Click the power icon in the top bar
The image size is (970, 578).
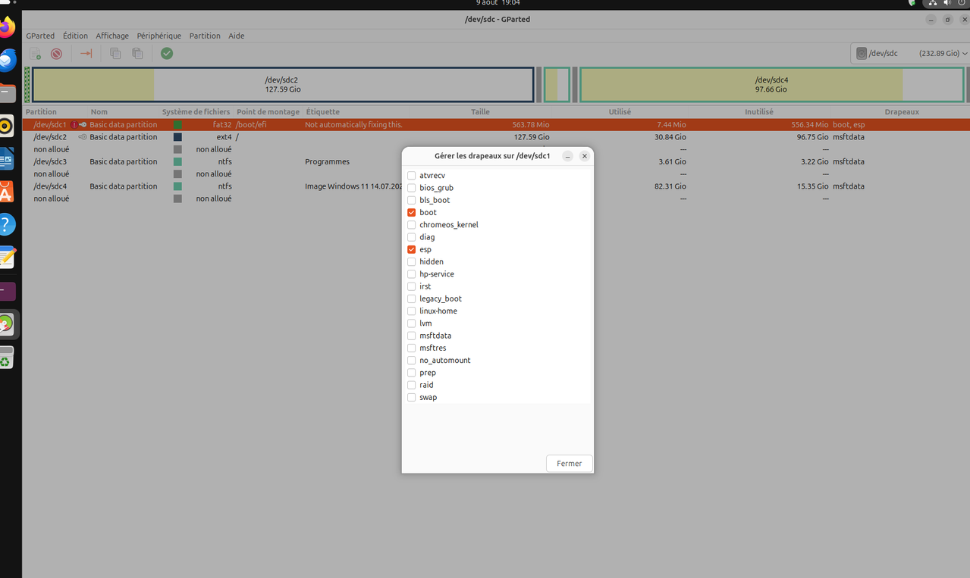pyautogui.click(x=962, y=3)
